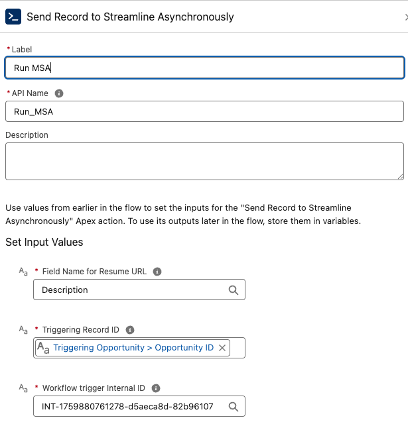408x428 pixels.
Task: Select the Triggering Opportunity > Opportunity ID pill
Action: (133, 348)
